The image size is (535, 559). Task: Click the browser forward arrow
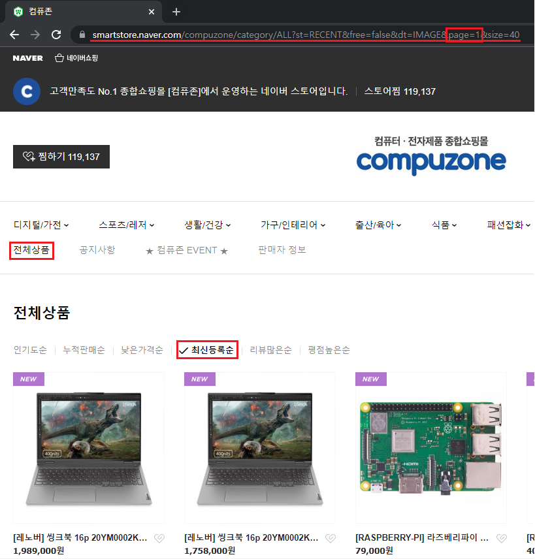(35, 35)
